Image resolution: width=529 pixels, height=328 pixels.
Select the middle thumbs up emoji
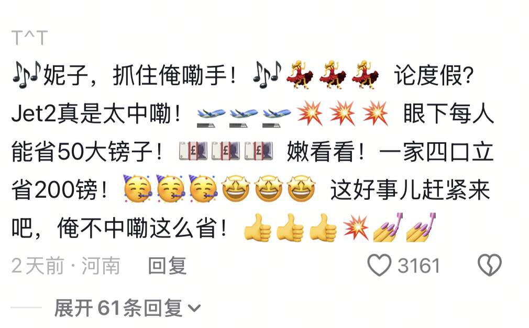[x=290, y=228]
